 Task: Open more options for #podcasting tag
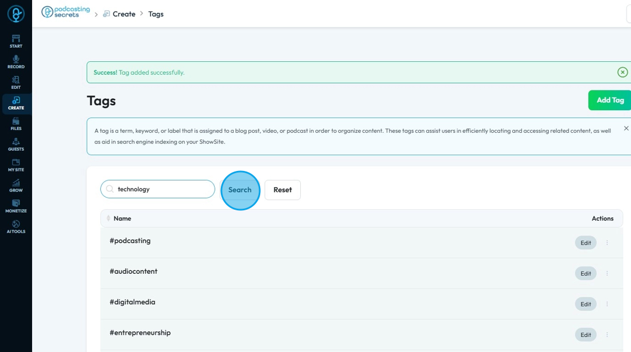[607, 243]
